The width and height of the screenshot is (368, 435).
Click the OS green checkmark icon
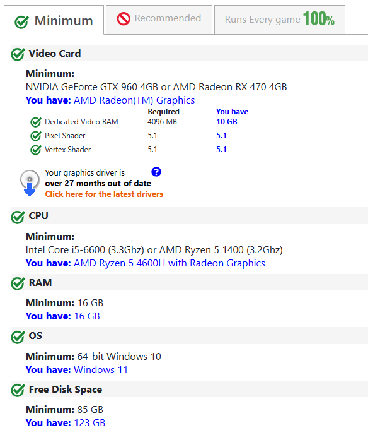coord(18,337)
